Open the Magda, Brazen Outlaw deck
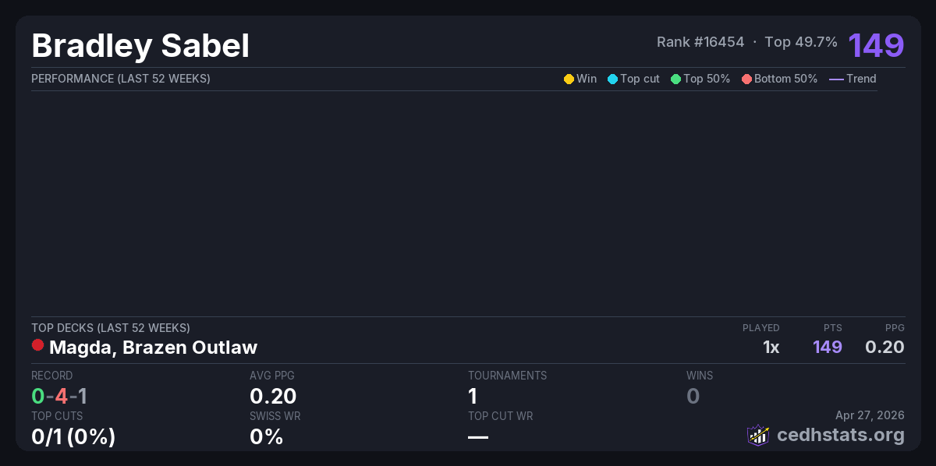The width and height of the screenshot is (936, 466). 153,347
